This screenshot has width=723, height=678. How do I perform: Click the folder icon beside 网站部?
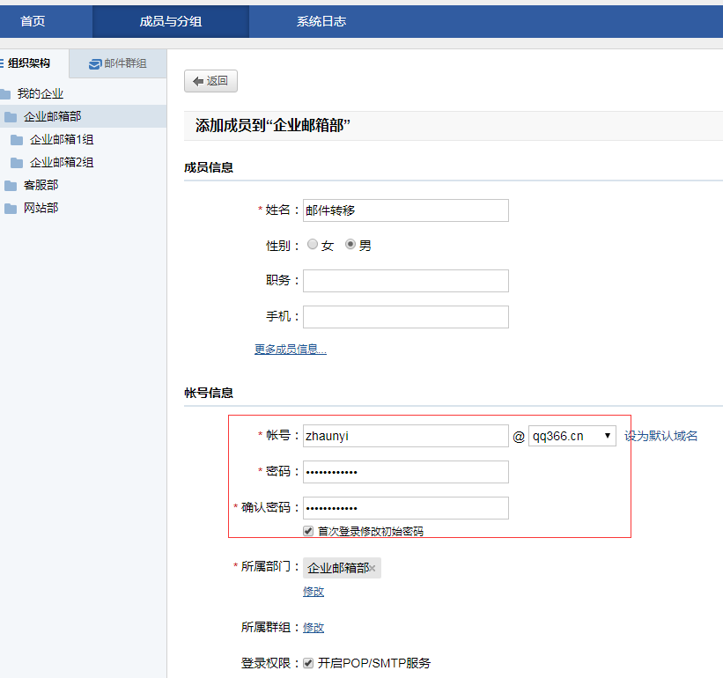coord(10,208)
